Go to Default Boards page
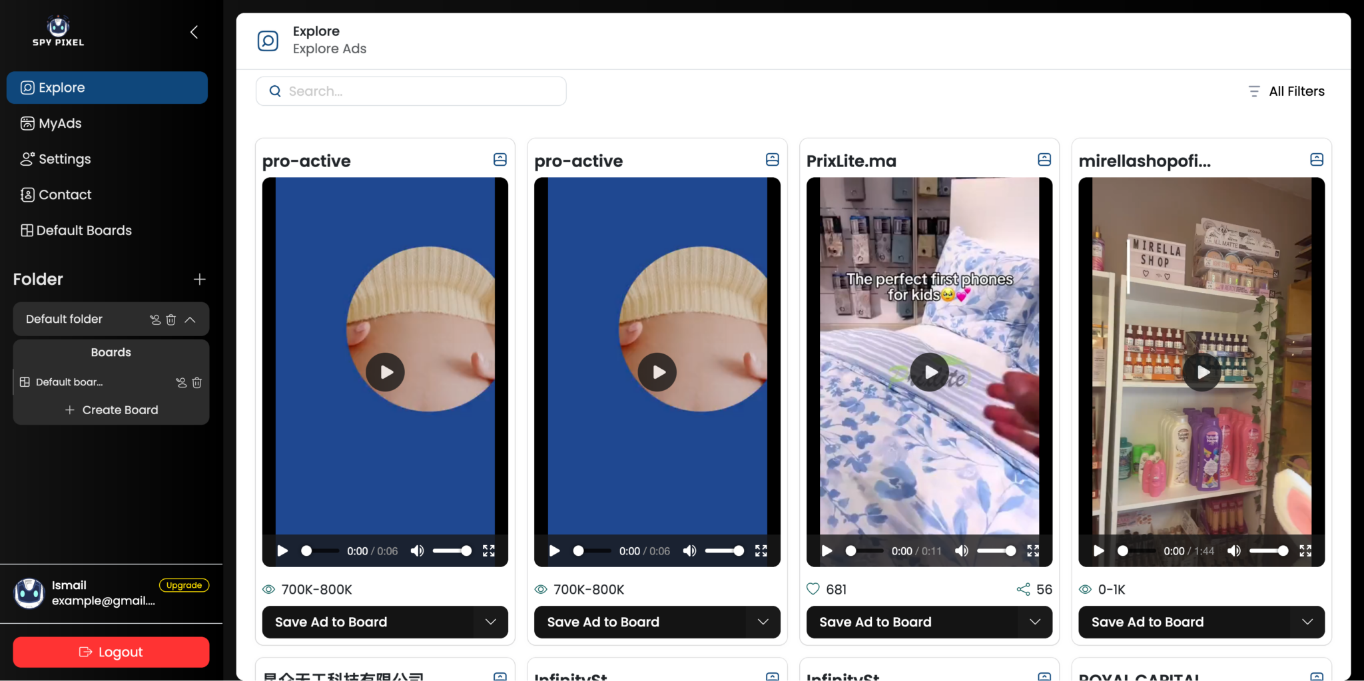The image size is (1364, 681). coord(84,230)
